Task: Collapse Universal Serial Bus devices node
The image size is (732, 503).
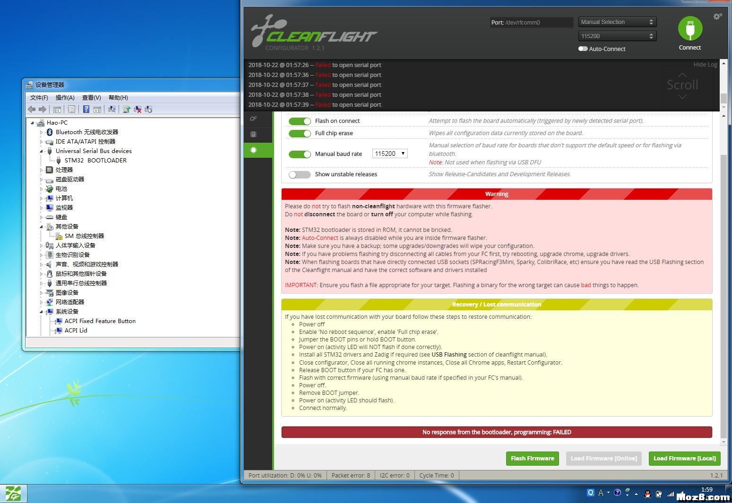Action: (42, 151)
